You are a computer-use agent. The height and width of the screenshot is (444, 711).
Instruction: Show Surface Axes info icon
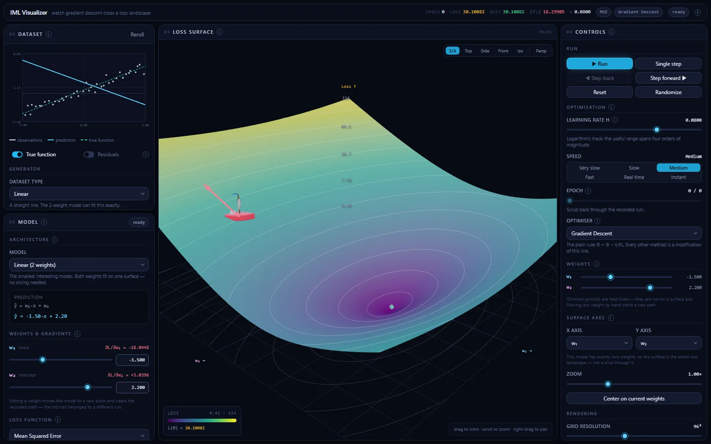point(611,318)
